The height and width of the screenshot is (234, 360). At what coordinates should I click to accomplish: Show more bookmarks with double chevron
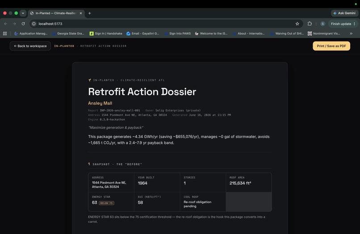pyautogui.click(x=351, y=33)
